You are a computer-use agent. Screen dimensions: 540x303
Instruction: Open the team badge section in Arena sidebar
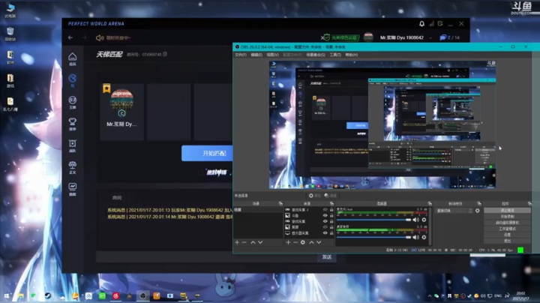click(x=72, y=145)
